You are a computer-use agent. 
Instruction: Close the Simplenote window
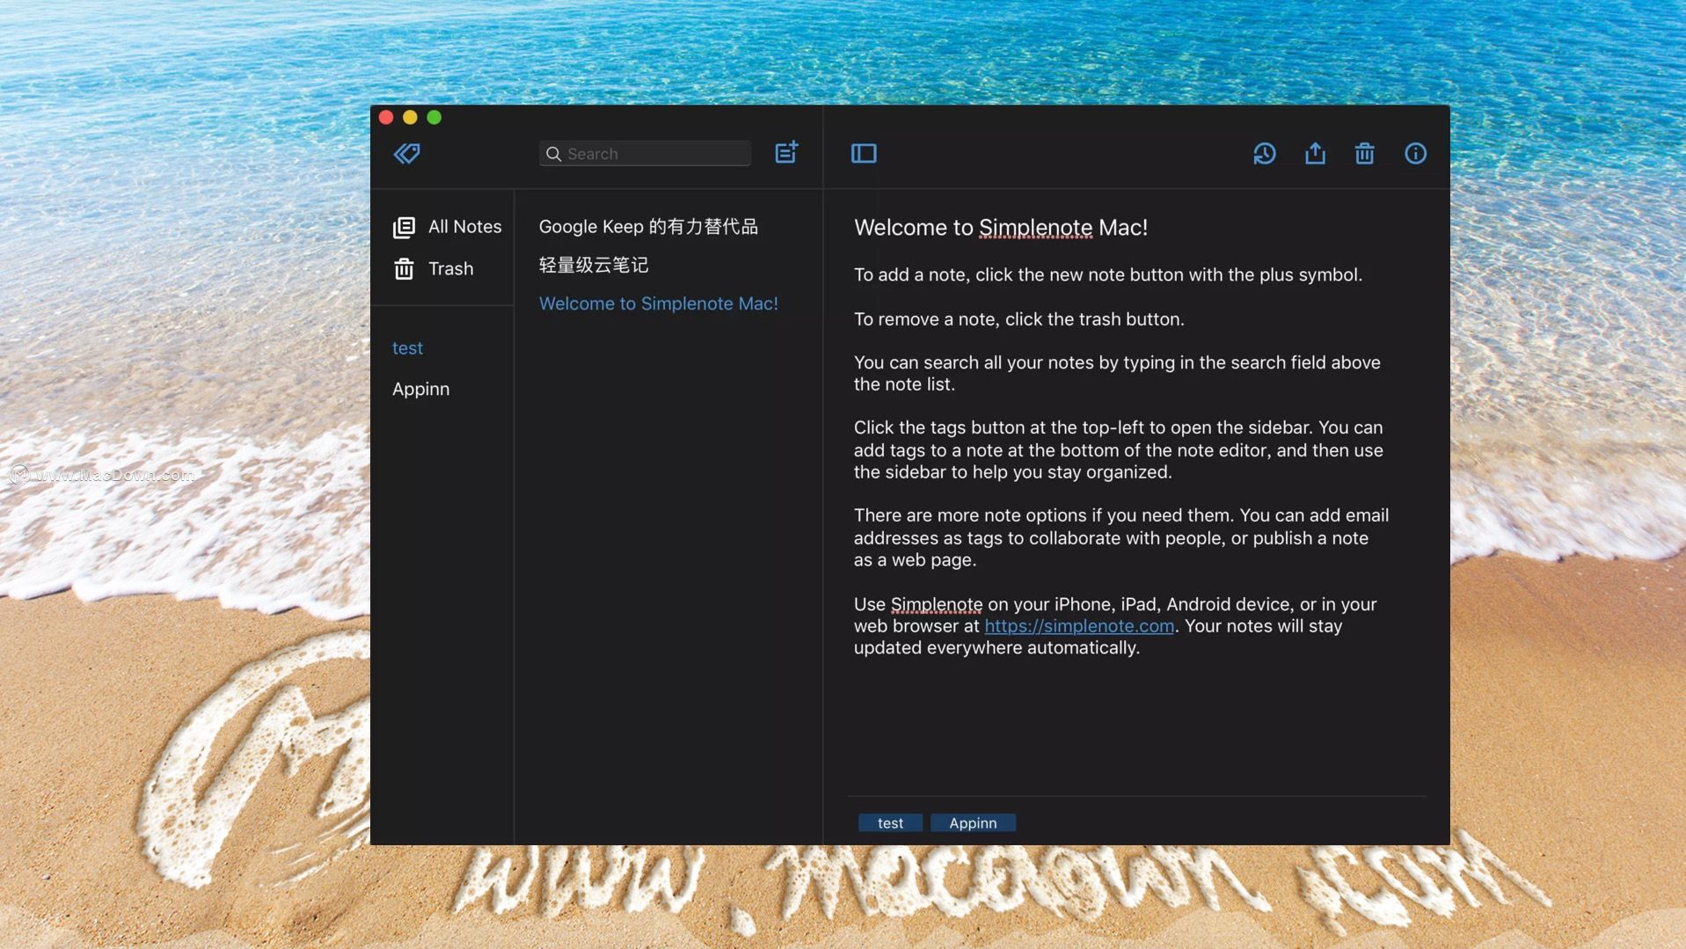pyautogui.click(x=386, y=117)
